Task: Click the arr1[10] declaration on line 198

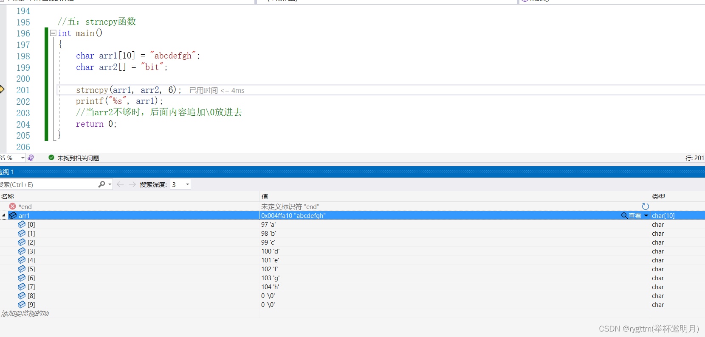Action: pos(138,56)
